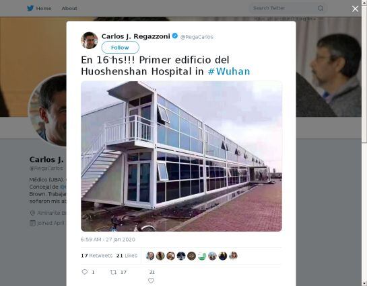The image size is (367, 286).
Task: Open the hospital building photo
Action: point(181,156)
